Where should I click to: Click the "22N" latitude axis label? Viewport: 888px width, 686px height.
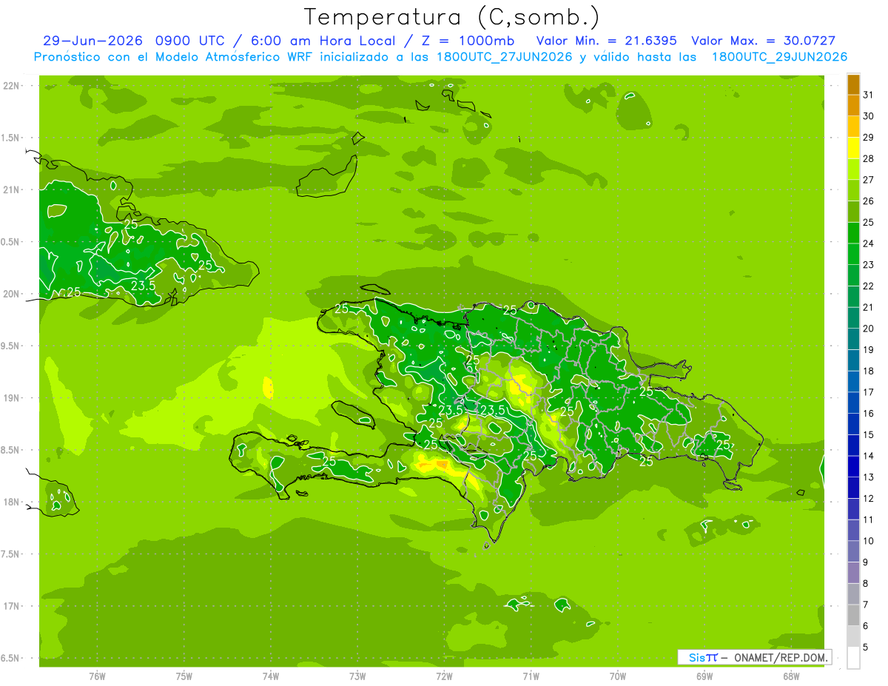(x=13, y=86)
